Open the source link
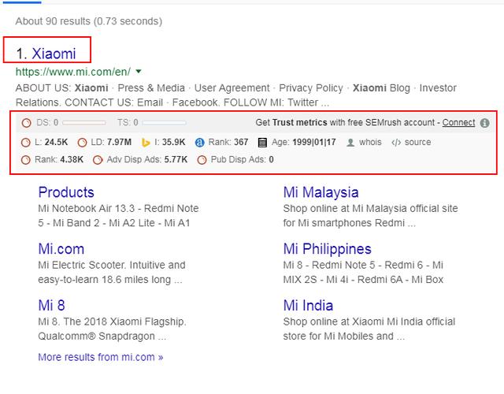This screenshot has height=394, width=504. coord(417,142)
